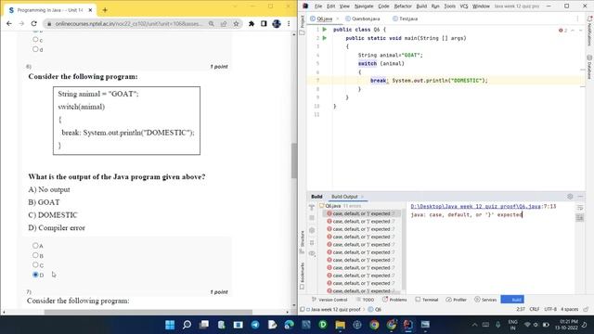Open the File menu in IntelliJ

(317, 6)
